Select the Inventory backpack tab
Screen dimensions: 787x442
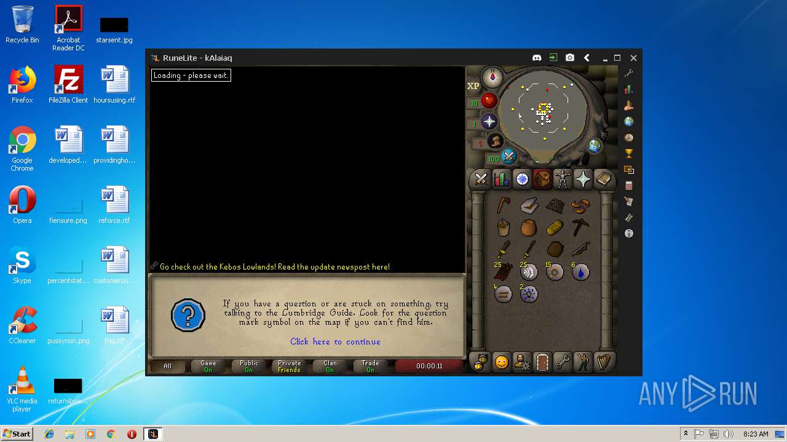pos(542,179)
